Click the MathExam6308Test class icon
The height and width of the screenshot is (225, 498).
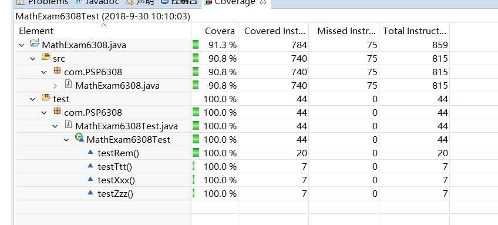(79, 138)
